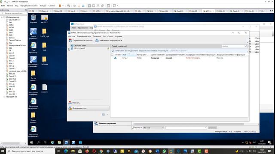Select the 15132 - Сеть 2 tree node

[79, 48]
